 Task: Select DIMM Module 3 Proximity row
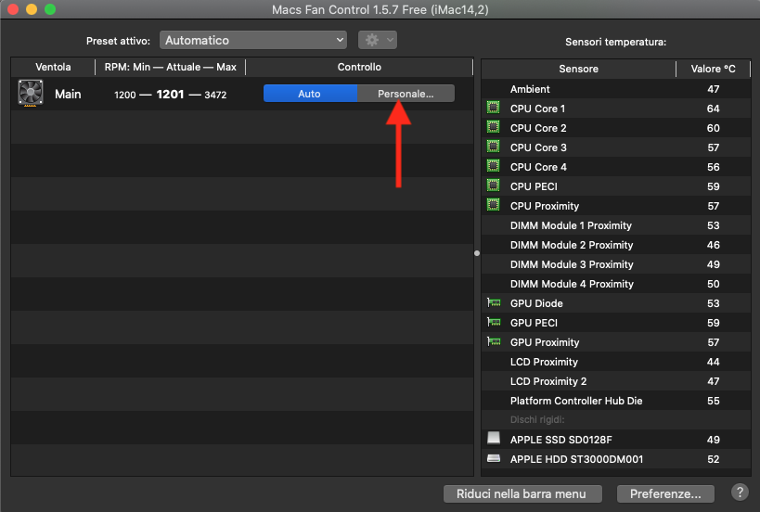coord(616,264)
